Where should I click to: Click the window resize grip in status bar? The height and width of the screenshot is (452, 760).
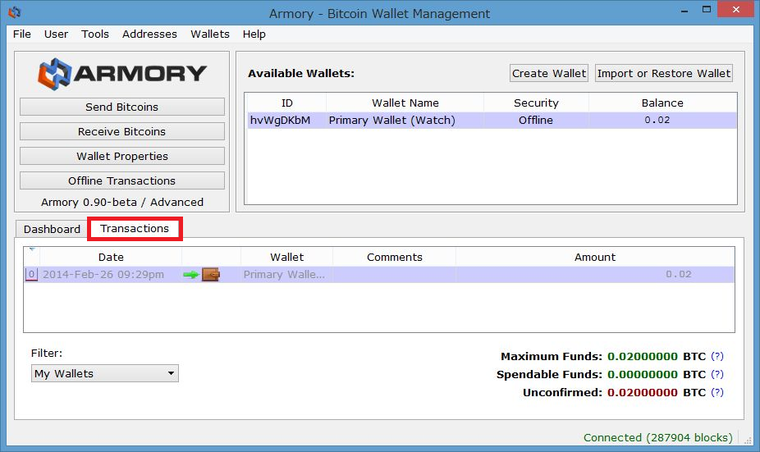pos(748,440)
